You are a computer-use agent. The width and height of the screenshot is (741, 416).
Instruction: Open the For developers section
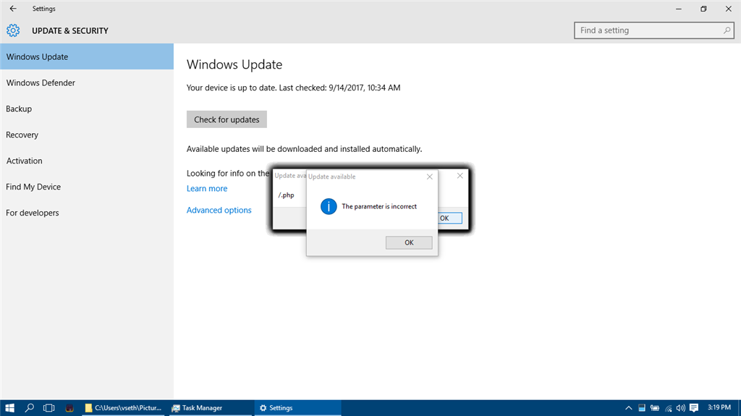[87, 213]
